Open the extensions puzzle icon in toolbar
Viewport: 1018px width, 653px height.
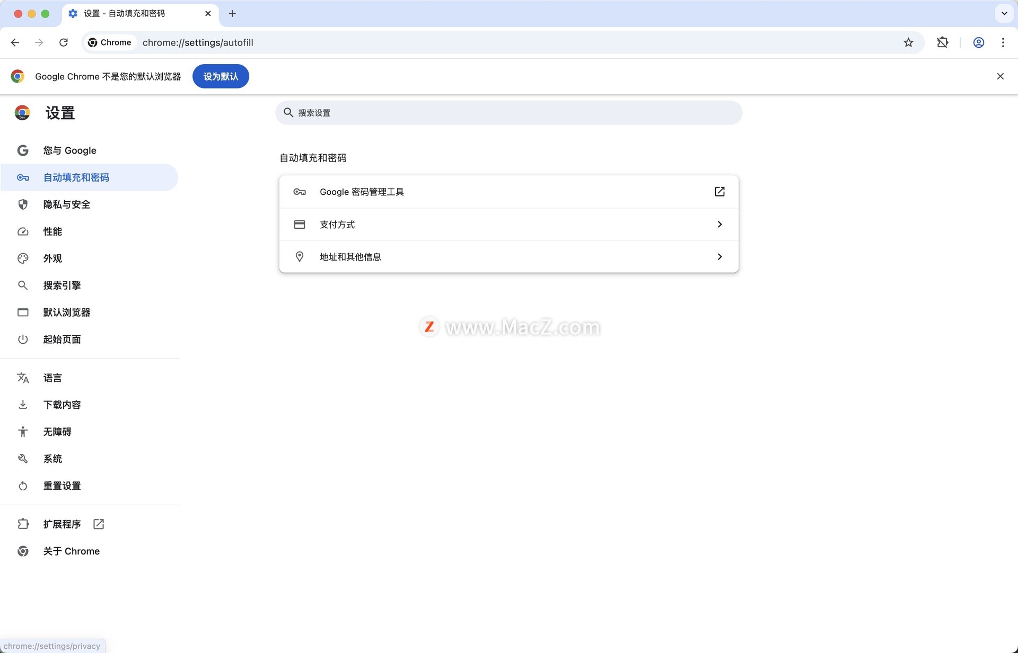[943, 42]
